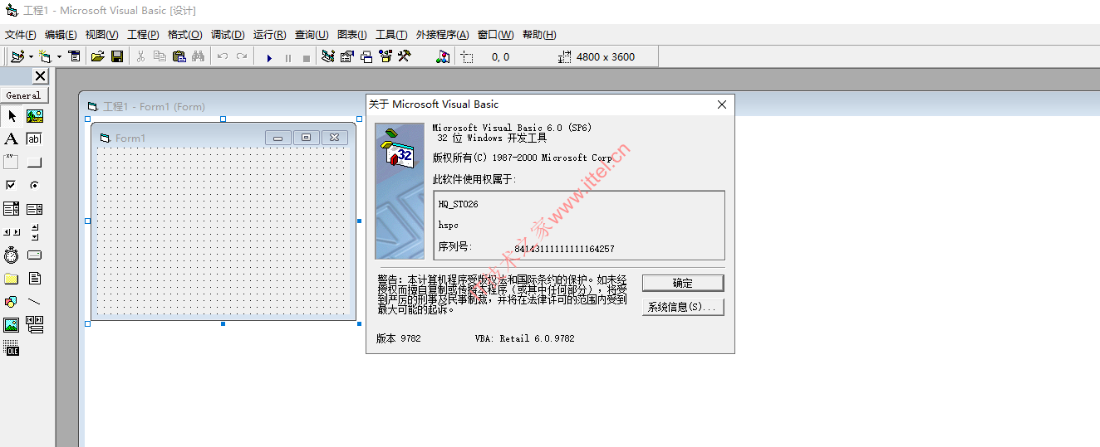Open the Add Project dropdown arrow
The image size is (1100, 447).
tap(31, 56)
